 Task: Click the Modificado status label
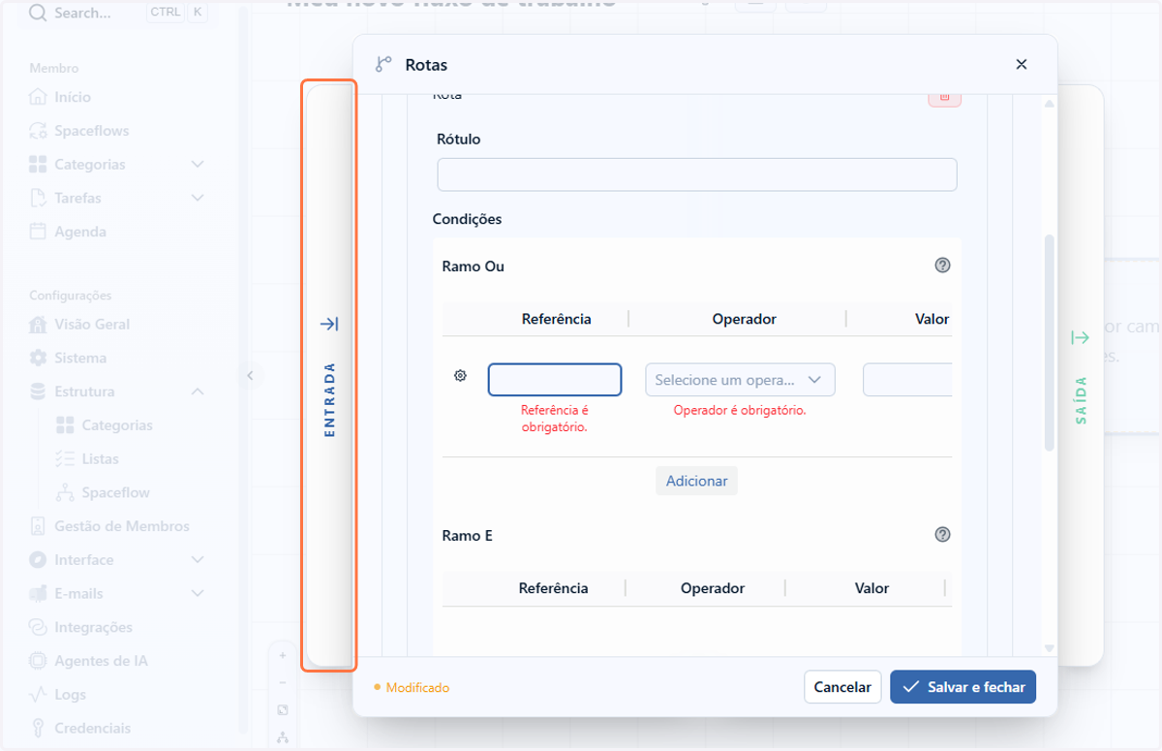tap(418, 688)
